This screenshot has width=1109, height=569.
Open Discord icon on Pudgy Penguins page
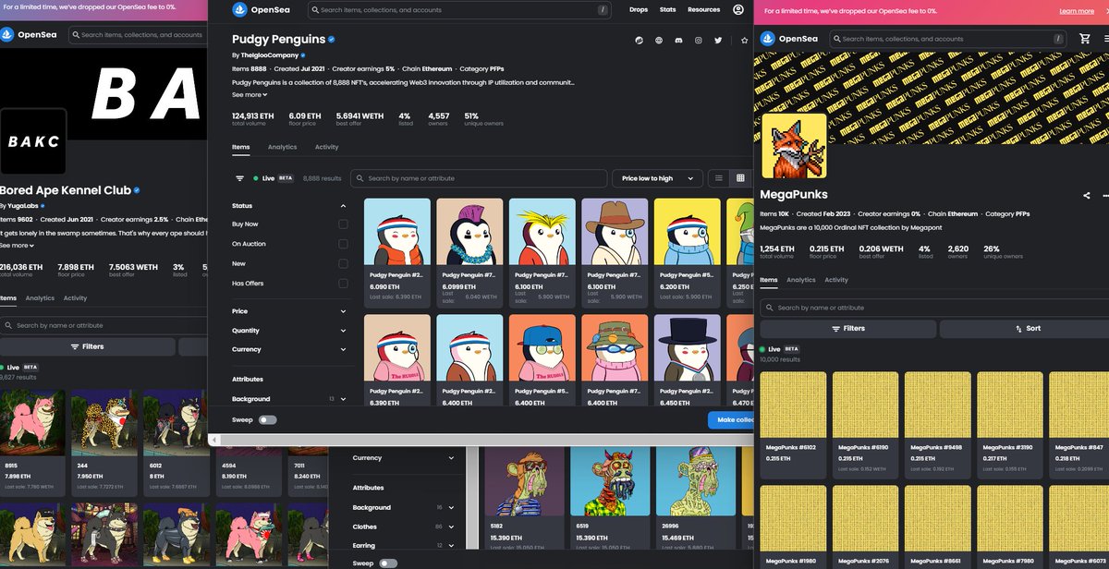pos(678,41)
